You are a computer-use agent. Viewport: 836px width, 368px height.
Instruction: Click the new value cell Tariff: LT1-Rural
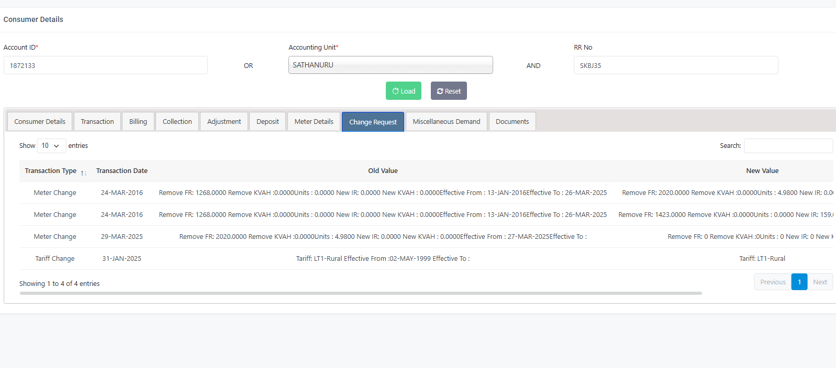point(762,259)
